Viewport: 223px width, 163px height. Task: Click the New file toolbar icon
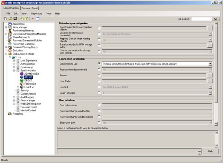click(6, 19)
